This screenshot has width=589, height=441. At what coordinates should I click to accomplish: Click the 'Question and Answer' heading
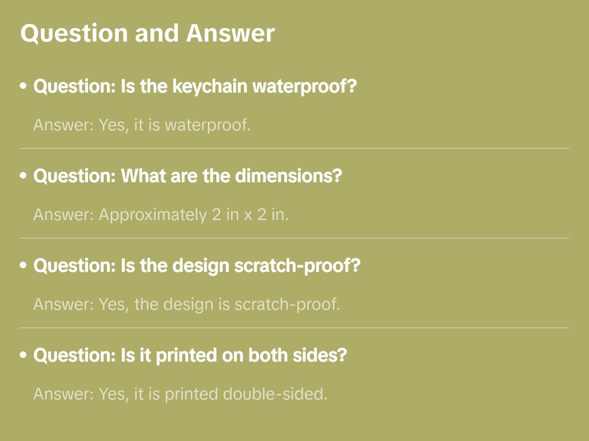147,33
